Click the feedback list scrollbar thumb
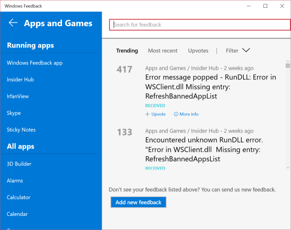 [288, 65]
